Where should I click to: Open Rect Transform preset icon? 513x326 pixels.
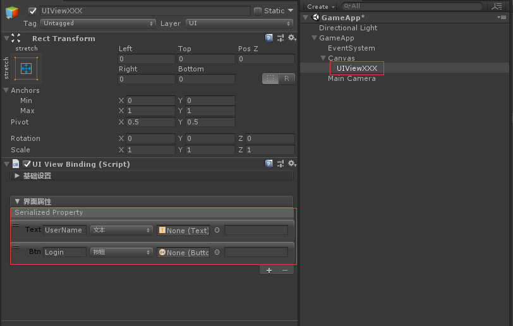[281, 38]
